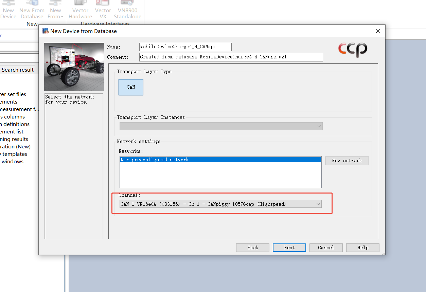Click the Comment text field

[x=231, y=57]
